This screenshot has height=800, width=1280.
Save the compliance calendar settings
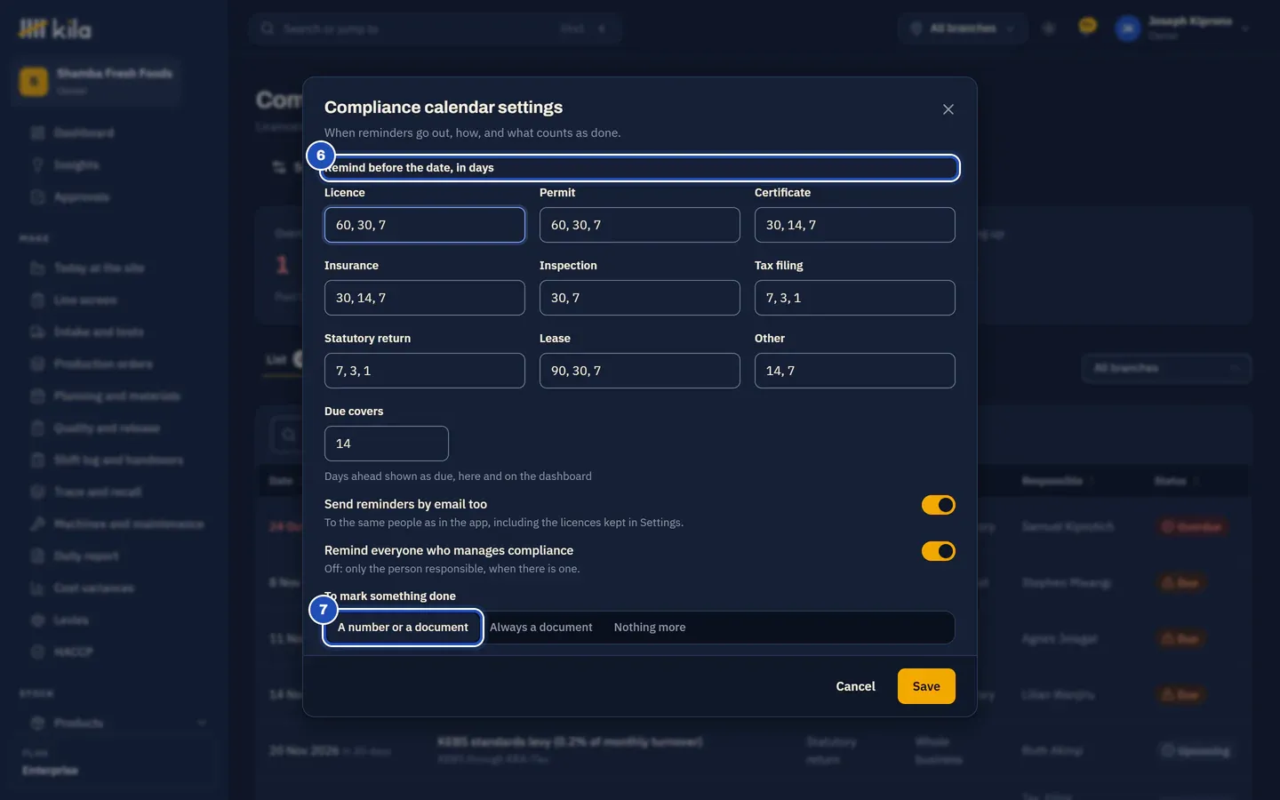pos(926,686)
